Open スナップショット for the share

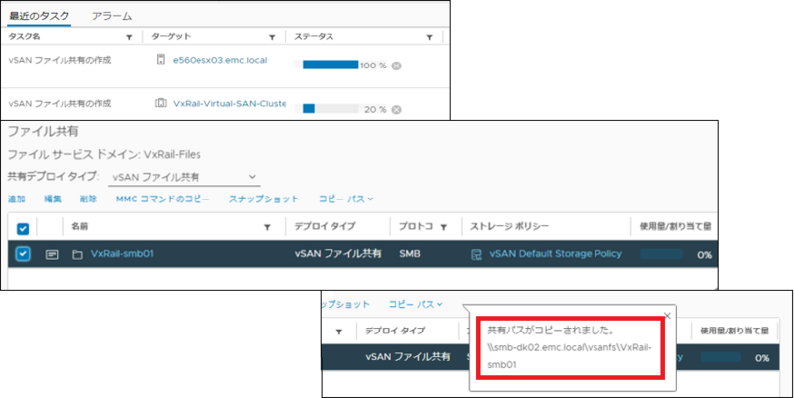click(264, 199)
